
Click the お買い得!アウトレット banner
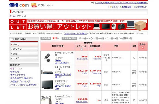point(78,24)
